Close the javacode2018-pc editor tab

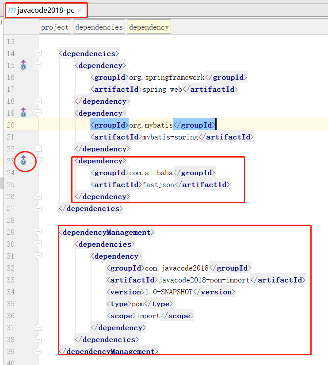tap(80, 10)
